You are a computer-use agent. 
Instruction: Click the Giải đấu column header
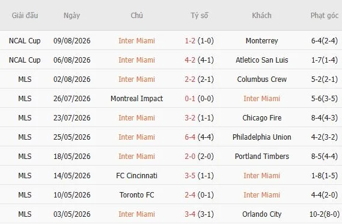(25, 16)
